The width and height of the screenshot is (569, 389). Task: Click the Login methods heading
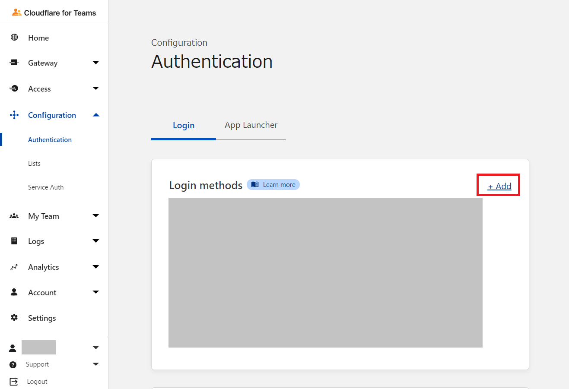click(206, 185)
